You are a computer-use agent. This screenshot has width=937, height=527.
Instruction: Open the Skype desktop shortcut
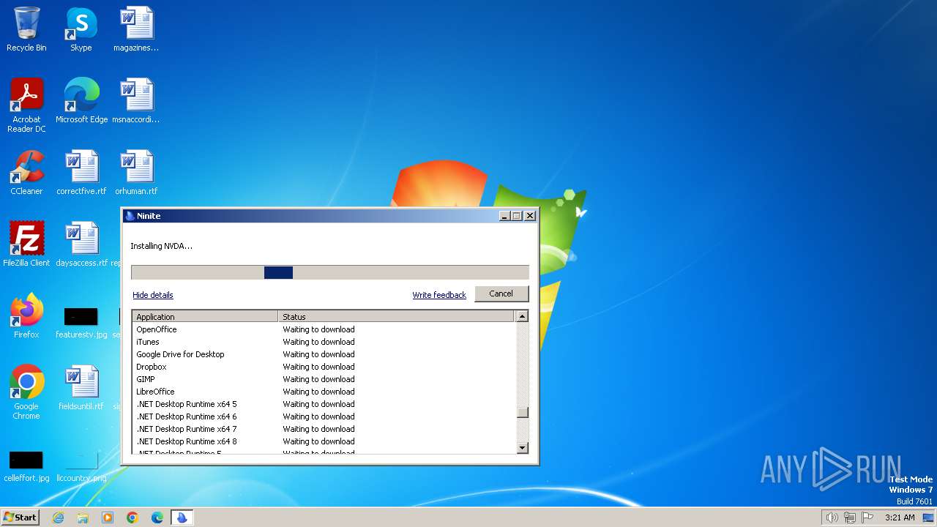click(x=81, y=29)
